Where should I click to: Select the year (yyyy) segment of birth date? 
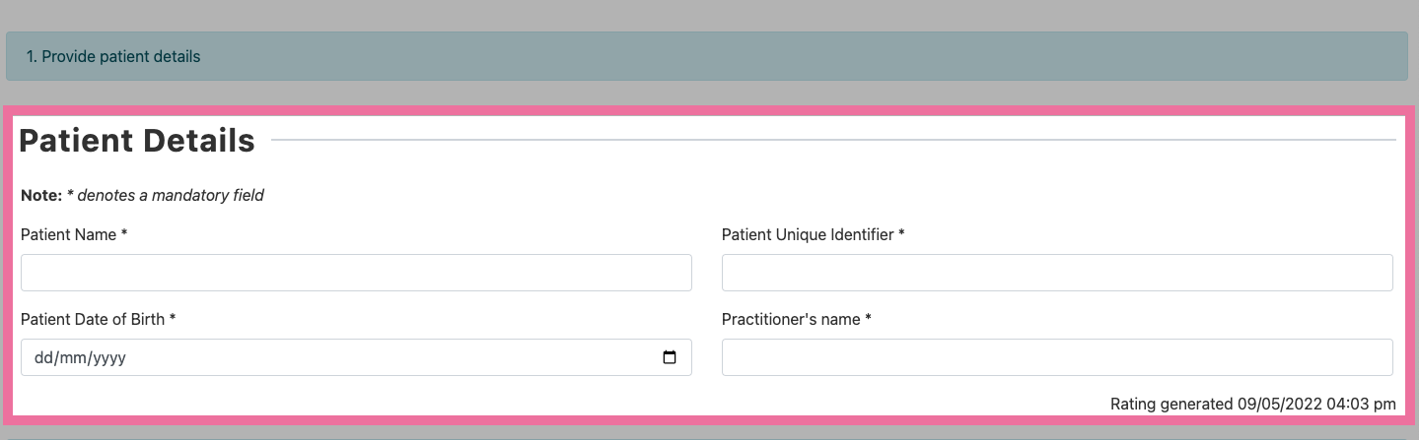point(109,358)
